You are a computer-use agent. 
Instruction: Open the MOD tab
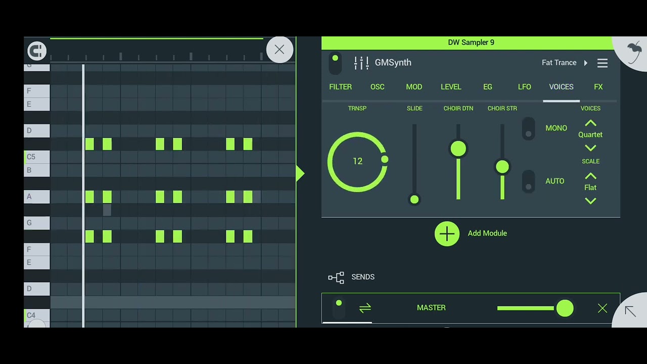414,87
